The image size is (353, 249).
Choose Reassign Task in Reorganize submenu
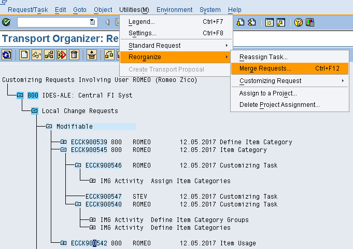click(x=263, y=57)
